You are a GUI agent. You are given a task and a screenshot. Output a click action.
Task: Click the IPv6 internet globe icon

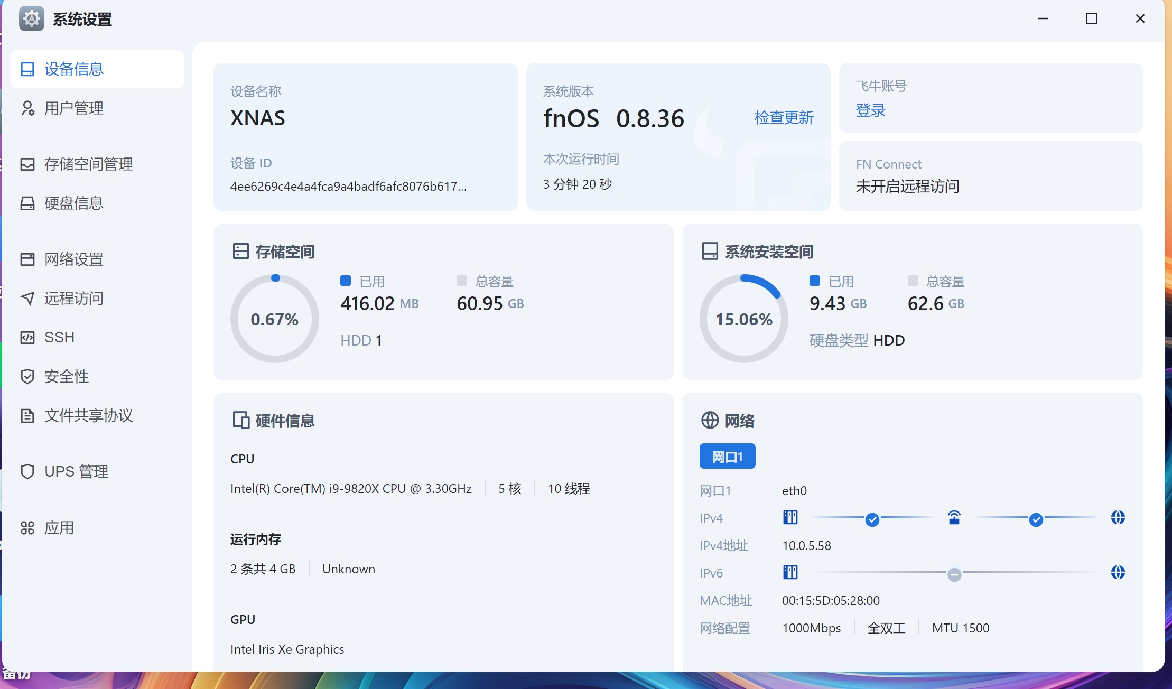click(1118, 572)
